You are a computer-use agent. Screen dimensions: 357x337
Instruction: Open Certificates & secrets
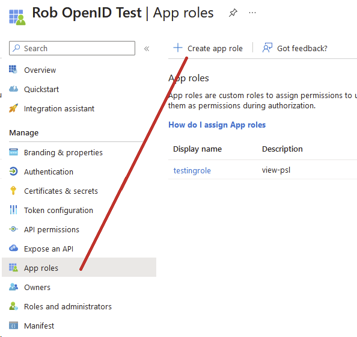tap(61, 191)
